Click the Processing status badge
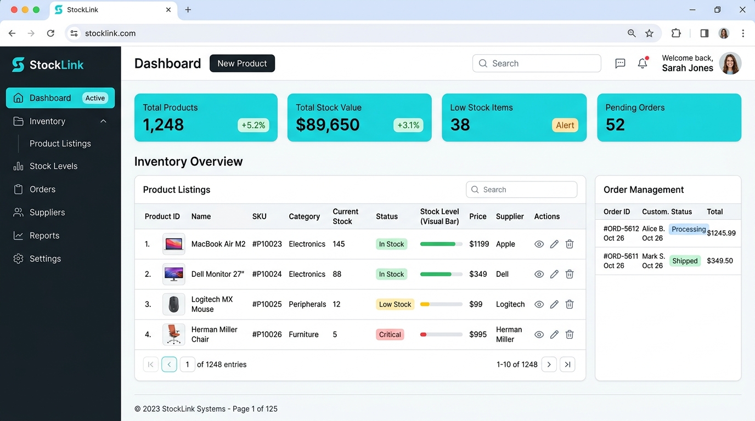 (x=689, y=229)
